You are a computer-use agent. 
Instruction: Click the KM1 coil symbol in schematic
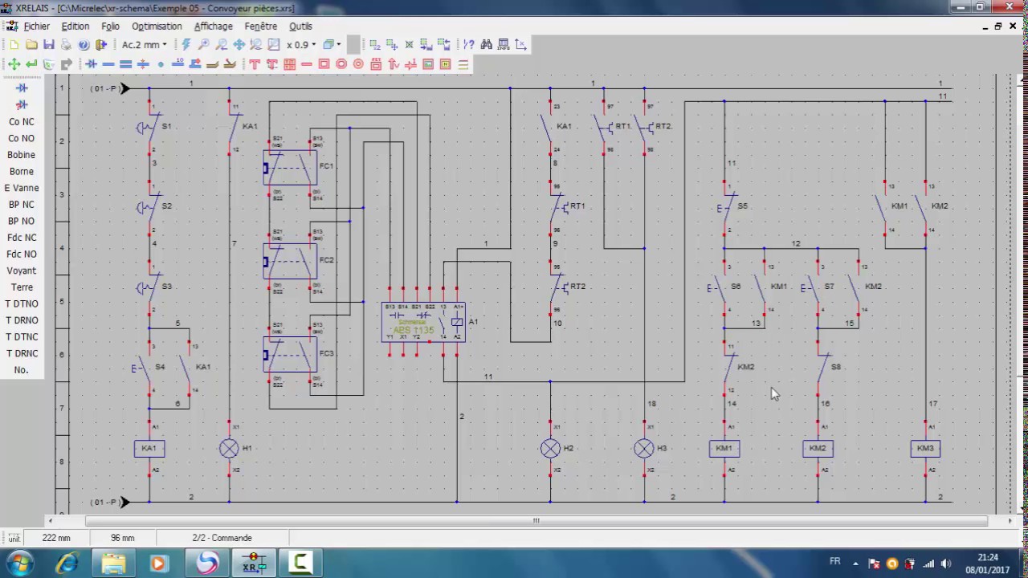[724, 449]
